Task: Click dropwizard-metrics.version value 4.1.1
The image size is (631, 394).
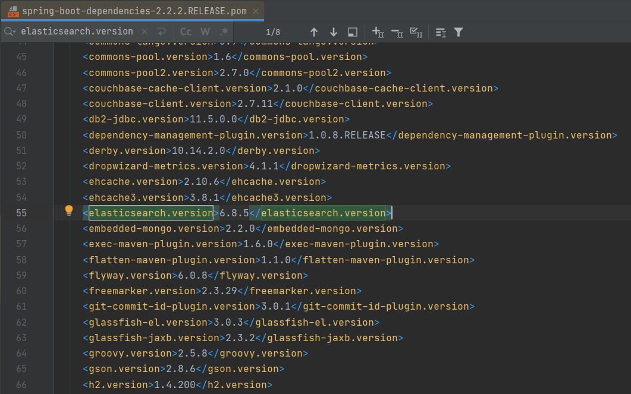Action: [x=264, y=166]
